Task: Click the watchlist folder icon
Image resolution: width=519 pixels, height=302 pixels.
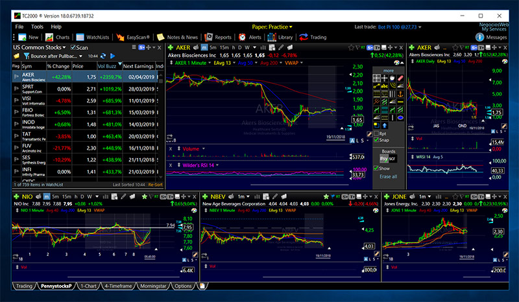Action: 16,56
